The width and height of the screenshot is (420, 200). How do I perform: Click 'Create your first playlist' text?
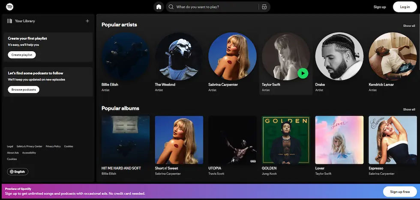[x=27, y=38]
